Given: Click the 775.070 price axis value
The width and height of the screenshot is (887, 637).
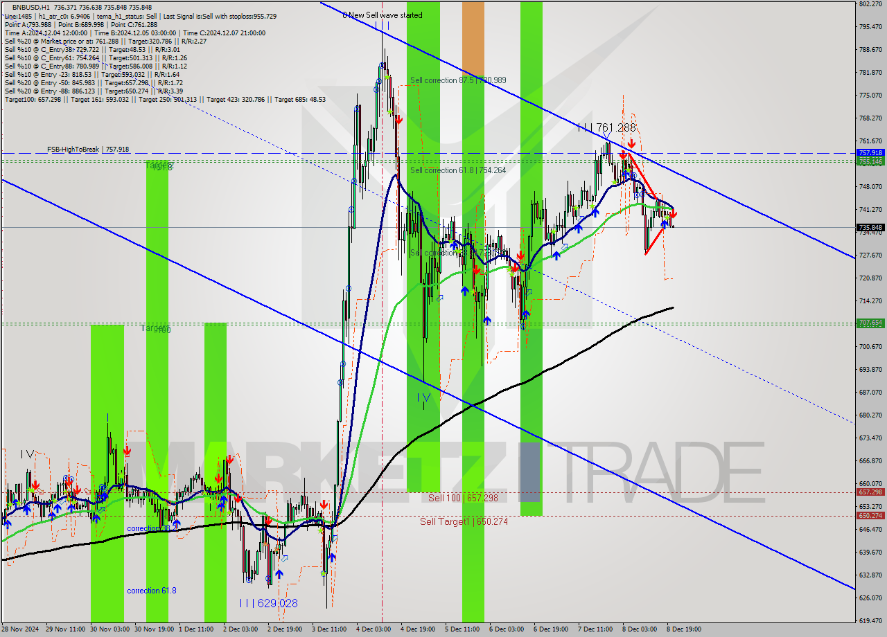Looking at the screenshot, I should click(870, 96).
